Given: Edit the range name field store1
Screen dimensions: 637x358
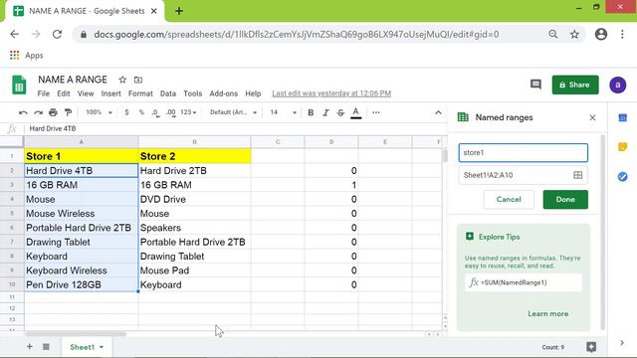Looking at the screenshot, I should (523, 153).
